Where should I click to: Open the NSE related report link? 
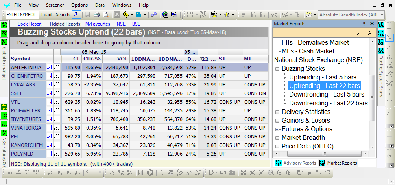coord(121,24)
